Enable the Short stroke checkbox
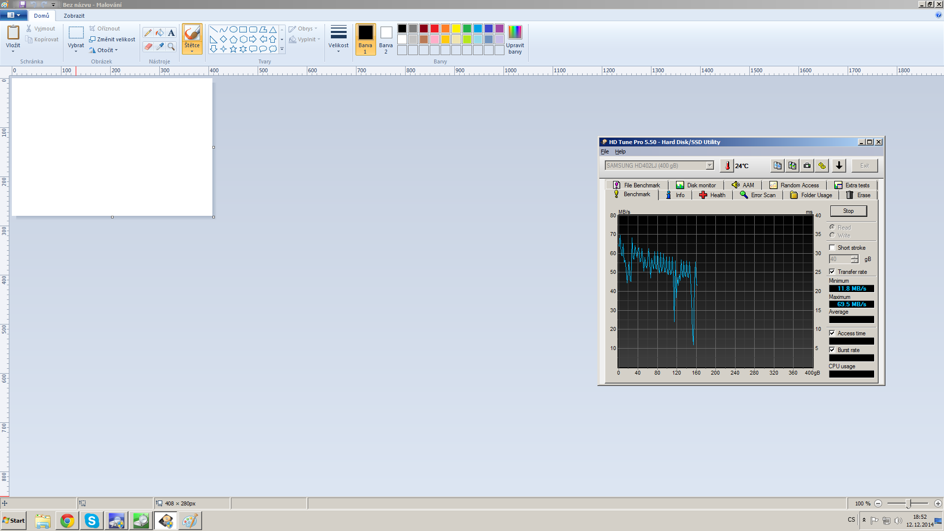This screenshot has height=531, width=944. tap(832, 248)
